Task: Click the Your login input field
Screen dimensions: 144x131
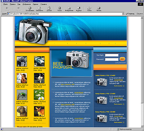Action: pos(112,55)
